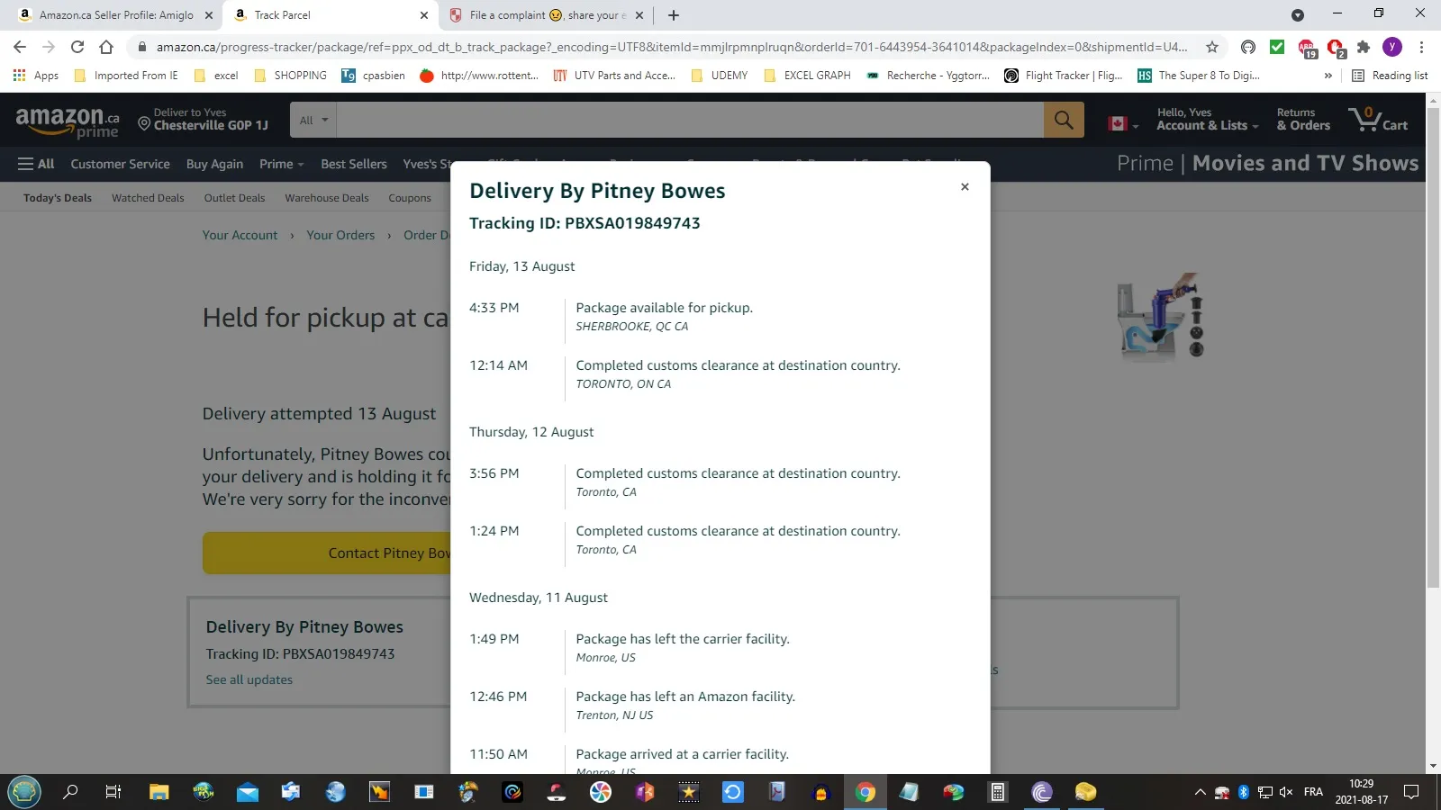This screenshot has height=810, width=1441.
Task: Open Coupons sub-nav item
Action: point(410,198)
